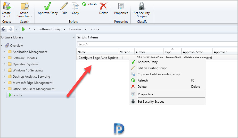This screenshot has width=238, height=138.
Task: Expand the Application Management folder
Action: pos(4,52)
